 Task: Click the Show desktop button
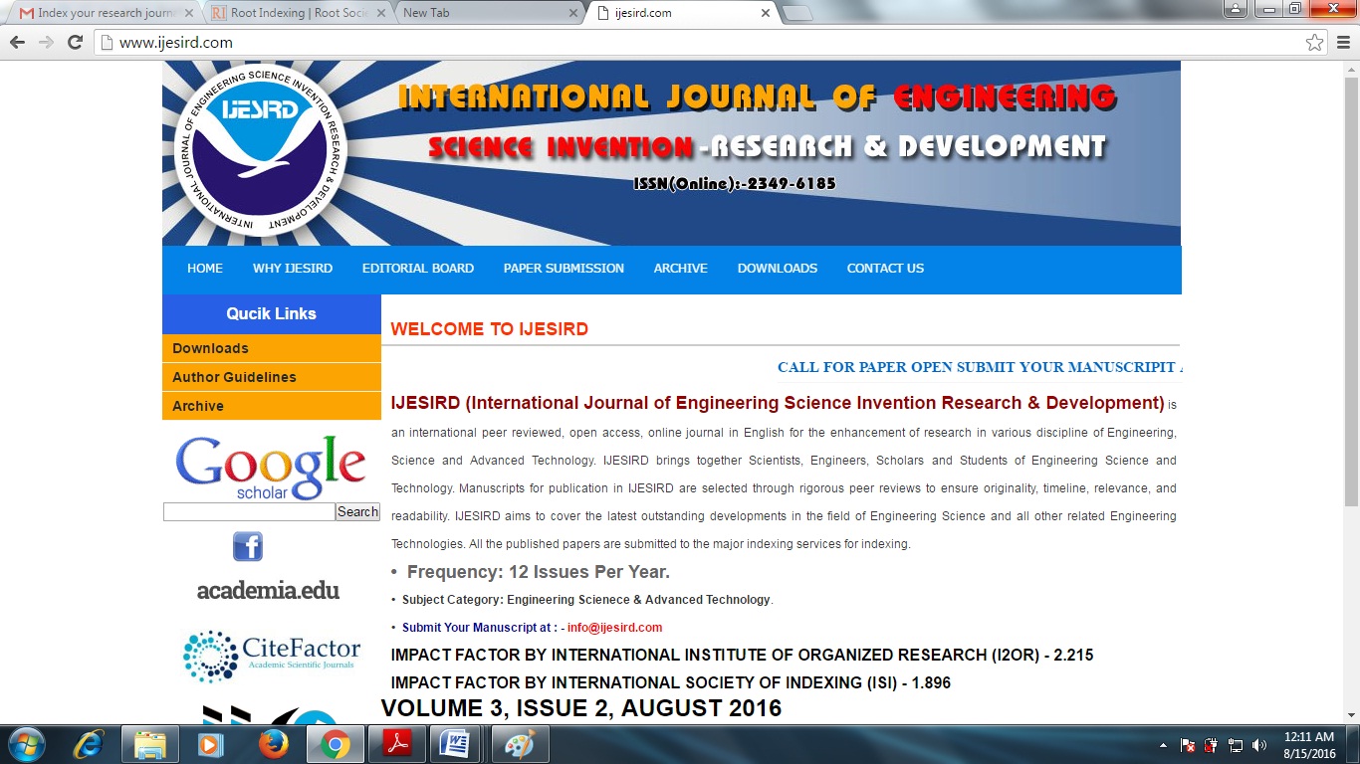(1353, 744)
